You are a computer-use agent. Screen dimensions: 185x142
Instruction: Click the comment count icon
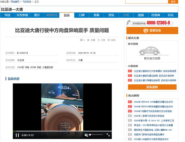coord(81,40)
